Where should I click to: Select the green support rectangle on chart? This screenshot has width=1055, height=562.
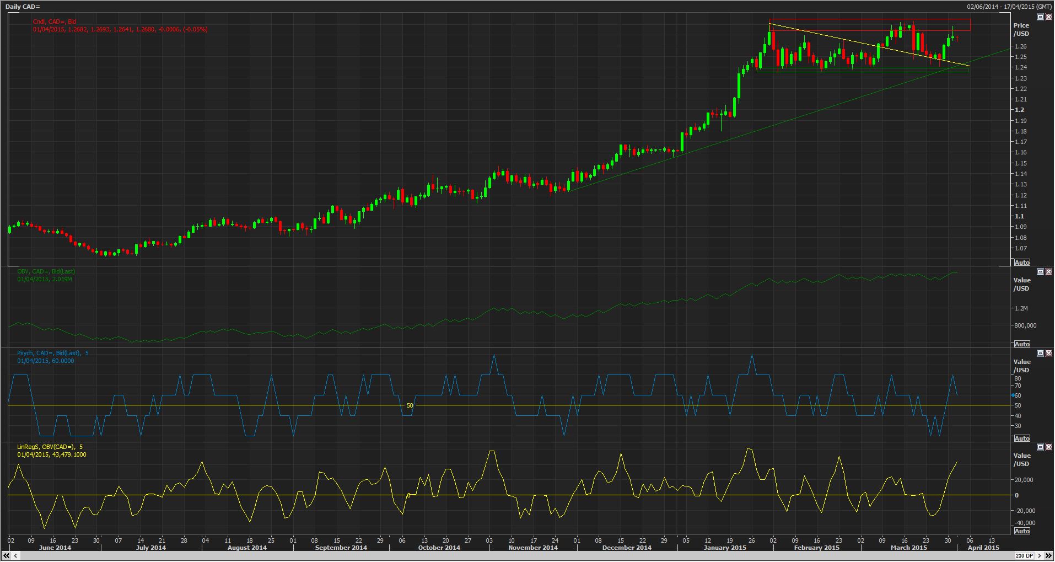[863, 70]
